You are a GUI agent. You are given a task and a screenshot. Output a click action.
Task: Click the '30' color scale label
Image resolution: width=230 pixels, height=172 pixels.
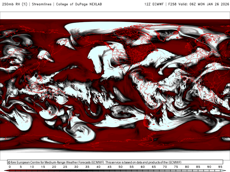[x=76, y=167]
